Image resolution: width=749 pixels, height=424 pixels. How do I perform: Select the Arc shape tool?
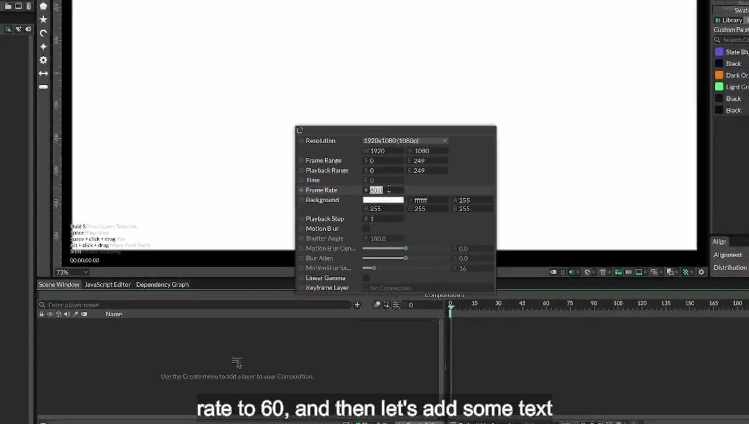tap(43, 33)
